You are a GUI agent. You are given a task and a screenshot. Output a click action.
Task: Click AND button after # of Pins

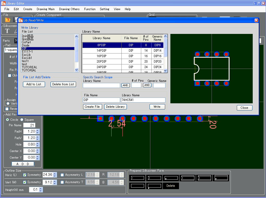click(x=147, y=85)
